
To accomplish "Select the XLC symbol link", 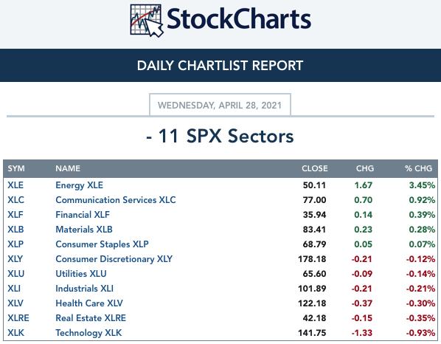I will (15, 200).
